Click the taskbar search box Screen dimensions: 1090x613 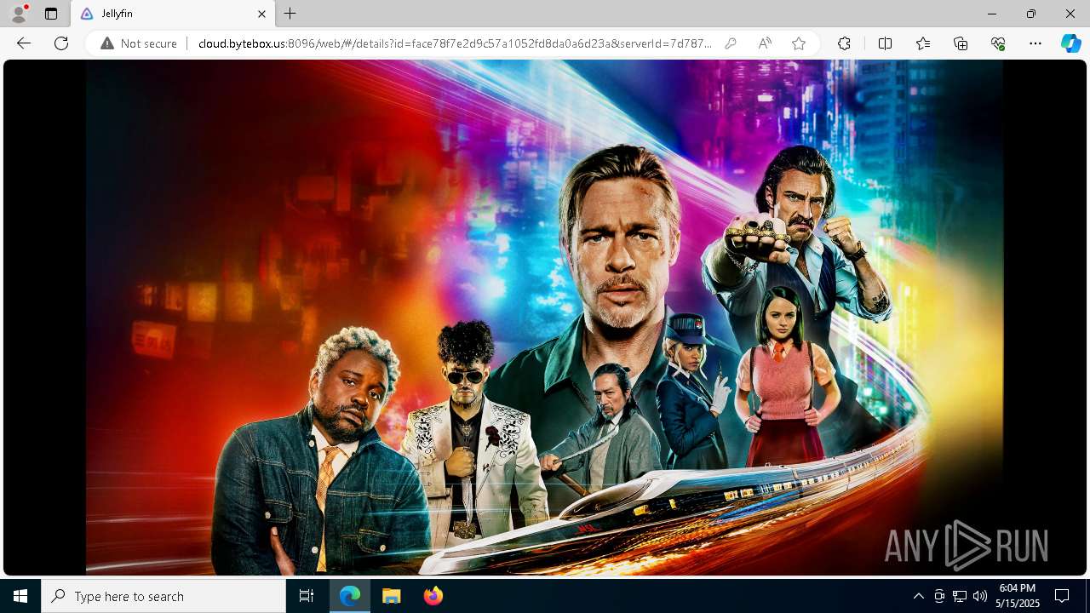tap(163, 596)
